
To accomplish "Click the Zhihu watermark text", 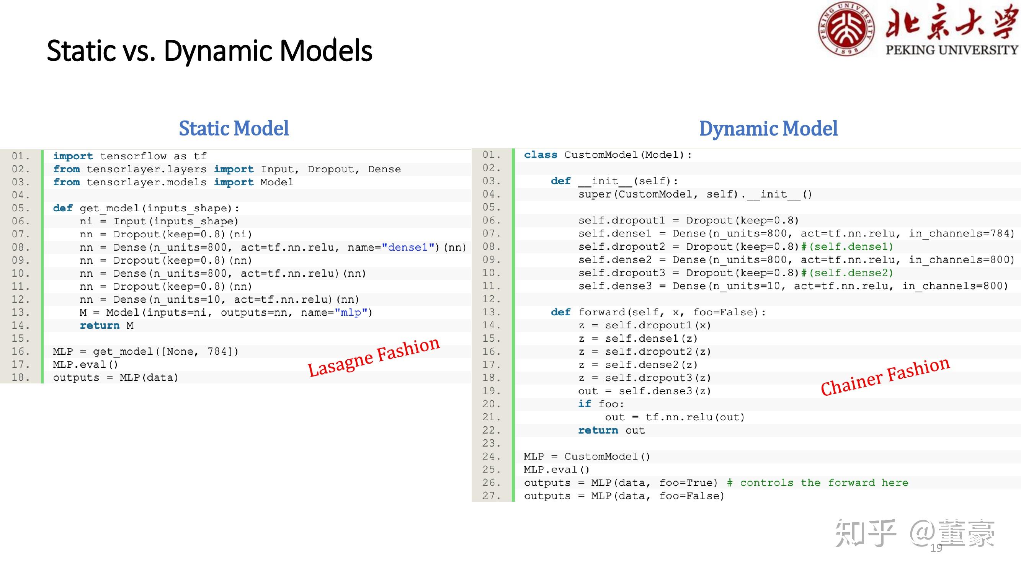I will point(915,533).
